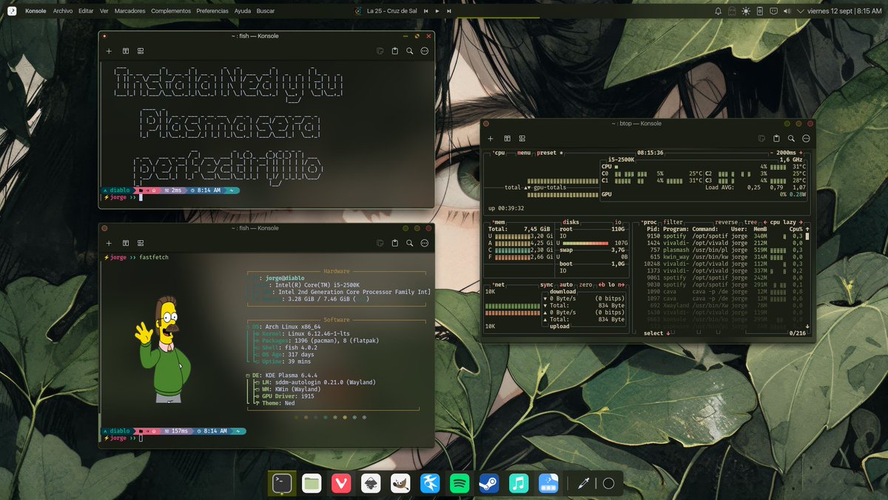Open hamburger menu in fastfetch Konsole window
Image resolution: width=888 pixels, height=500 pixels.
(424, 243)
